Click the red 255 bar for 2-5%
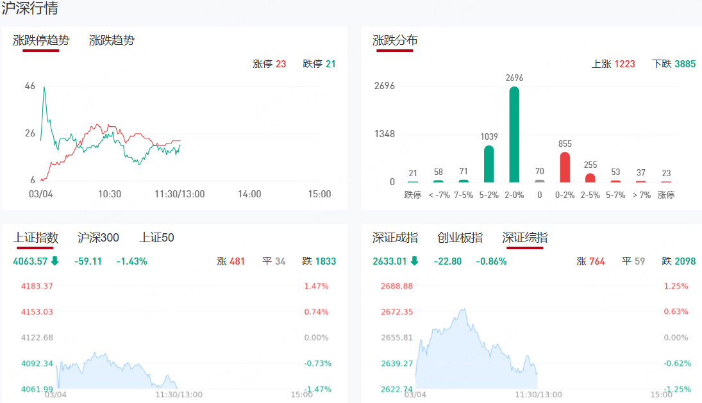 point(590,177)
